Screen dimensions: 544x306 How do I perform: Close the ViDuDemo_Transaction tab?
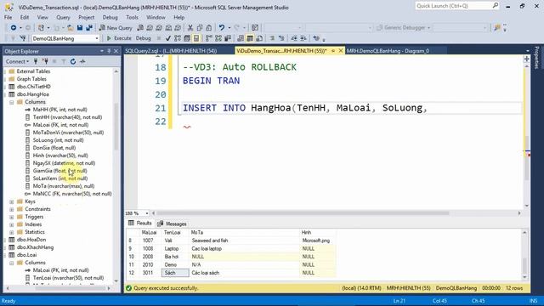point(341,51)
